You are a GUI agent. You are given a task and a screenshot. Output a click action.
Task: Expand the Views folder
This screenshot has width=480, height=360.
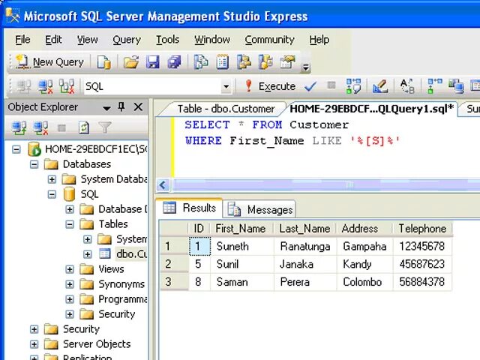[70, 269]
